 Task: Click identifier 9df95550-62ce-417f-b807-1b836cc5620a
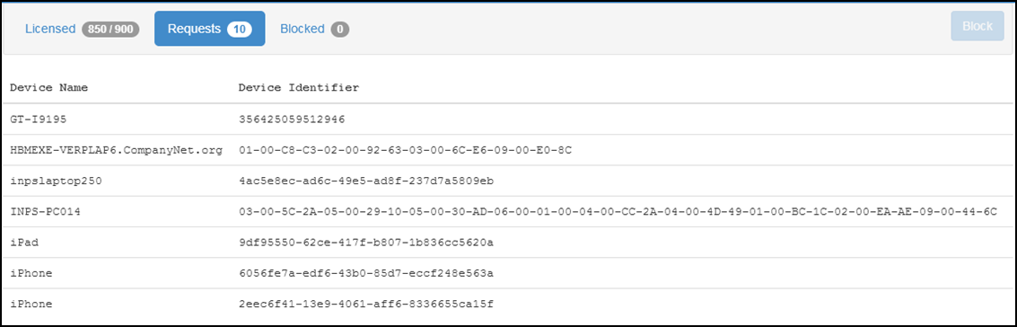pos(366,242)
